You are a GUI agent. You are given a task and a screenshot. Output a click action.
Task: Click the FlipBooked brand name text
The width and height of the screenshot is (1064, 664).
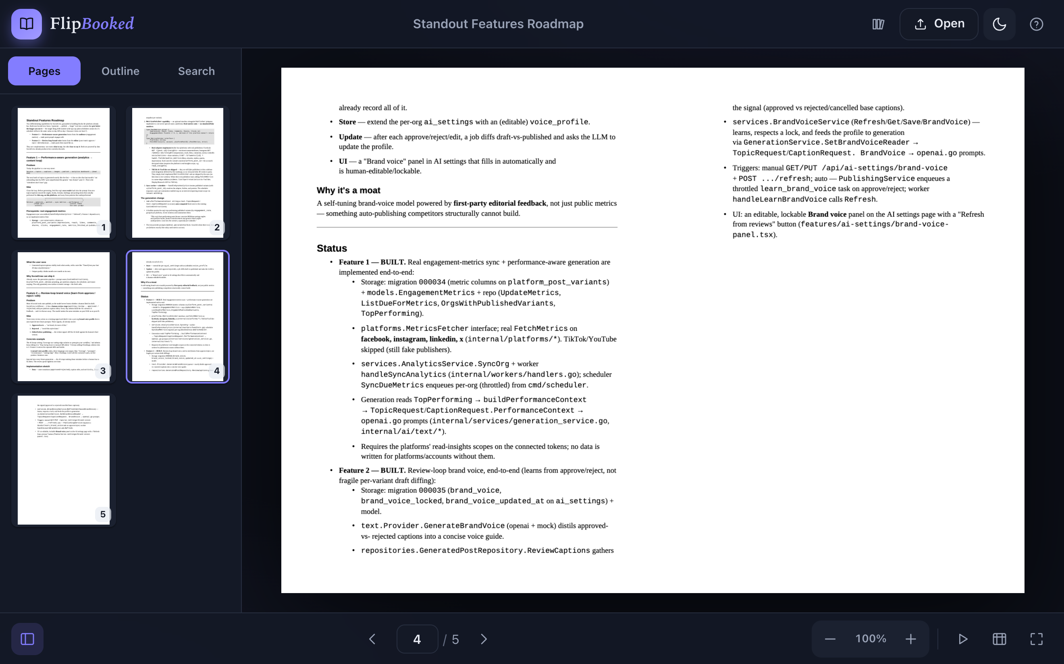92,24
